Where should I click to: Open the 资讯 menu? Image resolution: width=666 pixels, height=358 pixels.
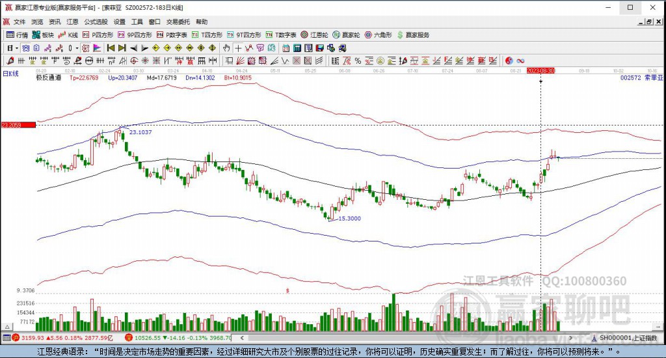click(55, 21)
